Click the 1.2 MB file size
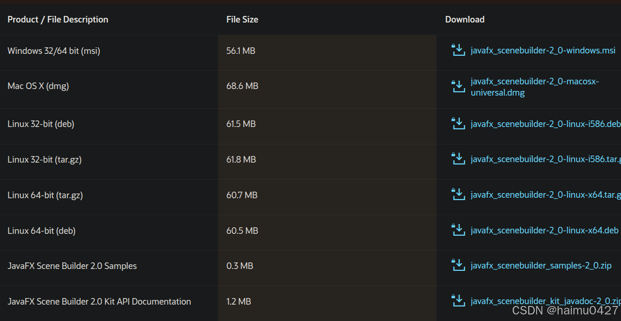This screenshot has width=621, height=321. [239, 302]
